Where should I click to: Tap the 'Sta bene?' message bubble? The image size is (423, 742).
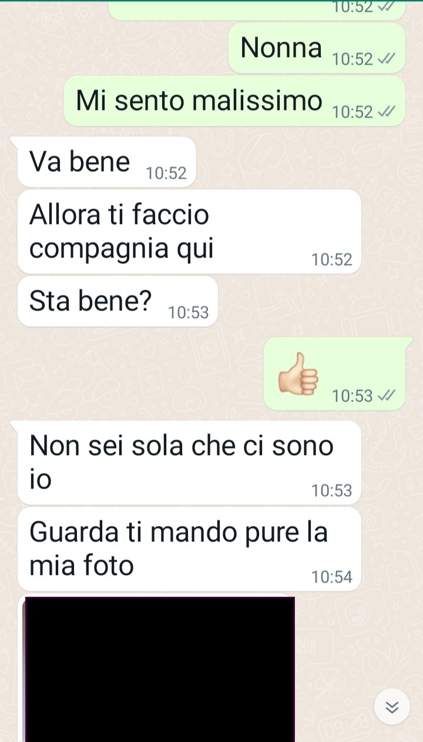[x=117, y=302]
